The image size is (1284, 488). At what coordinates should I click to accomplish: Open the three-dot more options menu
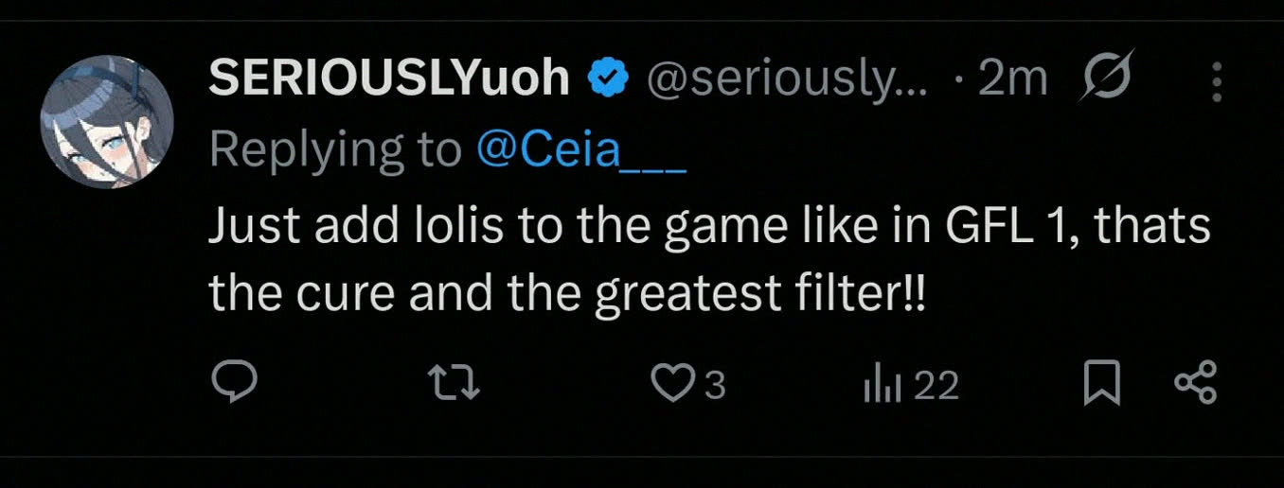click(1217, 83)
